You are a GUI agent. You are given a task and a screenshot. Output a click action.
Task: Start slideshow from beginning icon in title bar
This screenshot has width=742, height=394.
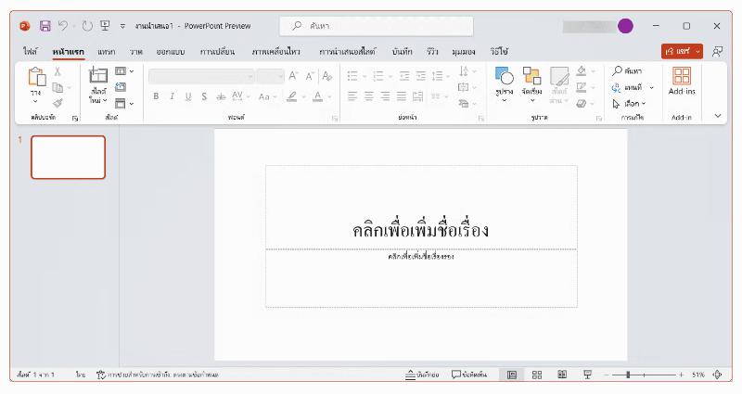[x=105, y=26]
